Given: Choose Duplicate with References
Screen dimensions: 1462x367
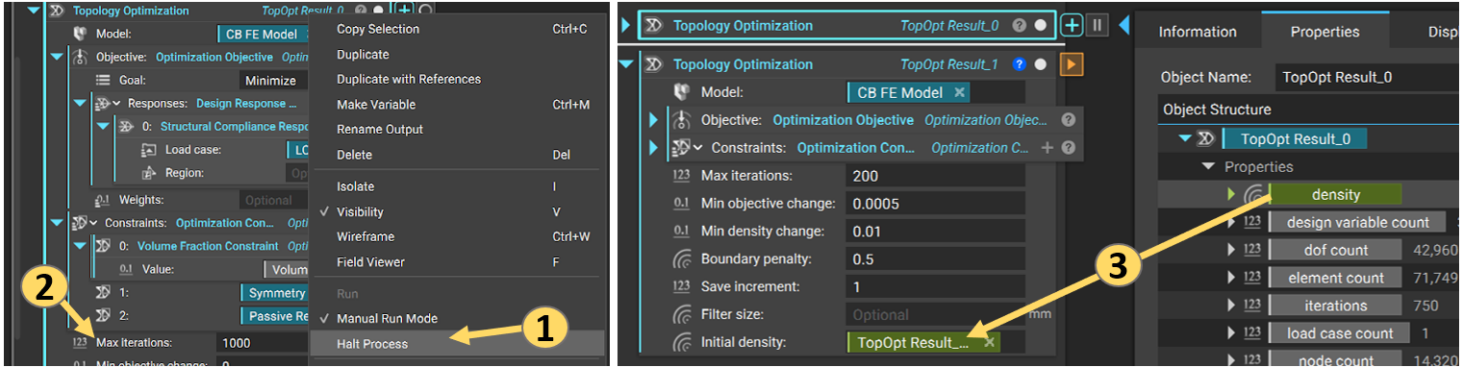Looking at the screenshot, I should pyautogui.click(x=409, y=79).
